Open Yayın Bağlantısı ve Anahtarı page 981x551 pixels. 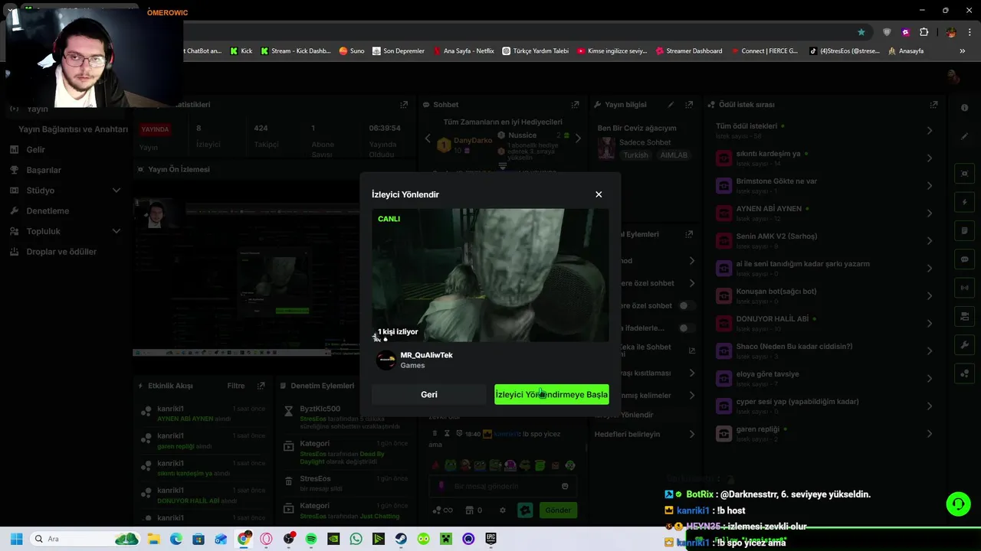point(73,129)
